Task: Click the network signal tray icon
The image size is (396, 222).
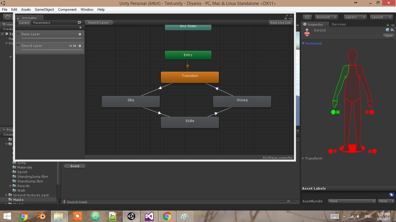Action: (351, 216)
